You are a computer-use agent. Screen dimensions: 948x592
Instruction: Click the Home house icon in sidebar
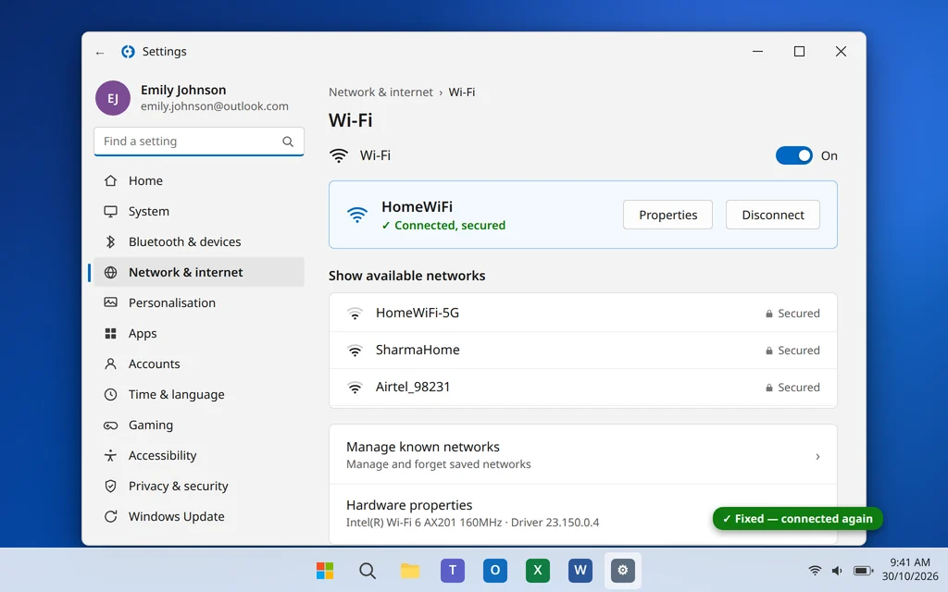point(110,180)
